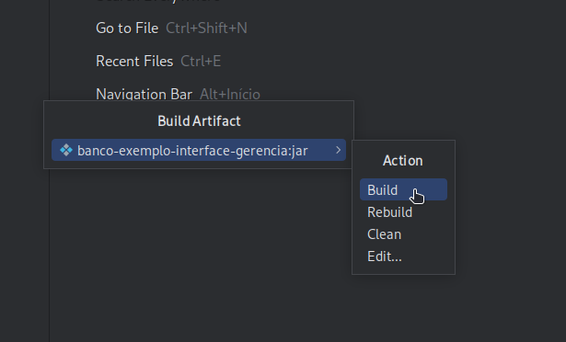Click the blue diamond artifact icon

click(66, 150)
